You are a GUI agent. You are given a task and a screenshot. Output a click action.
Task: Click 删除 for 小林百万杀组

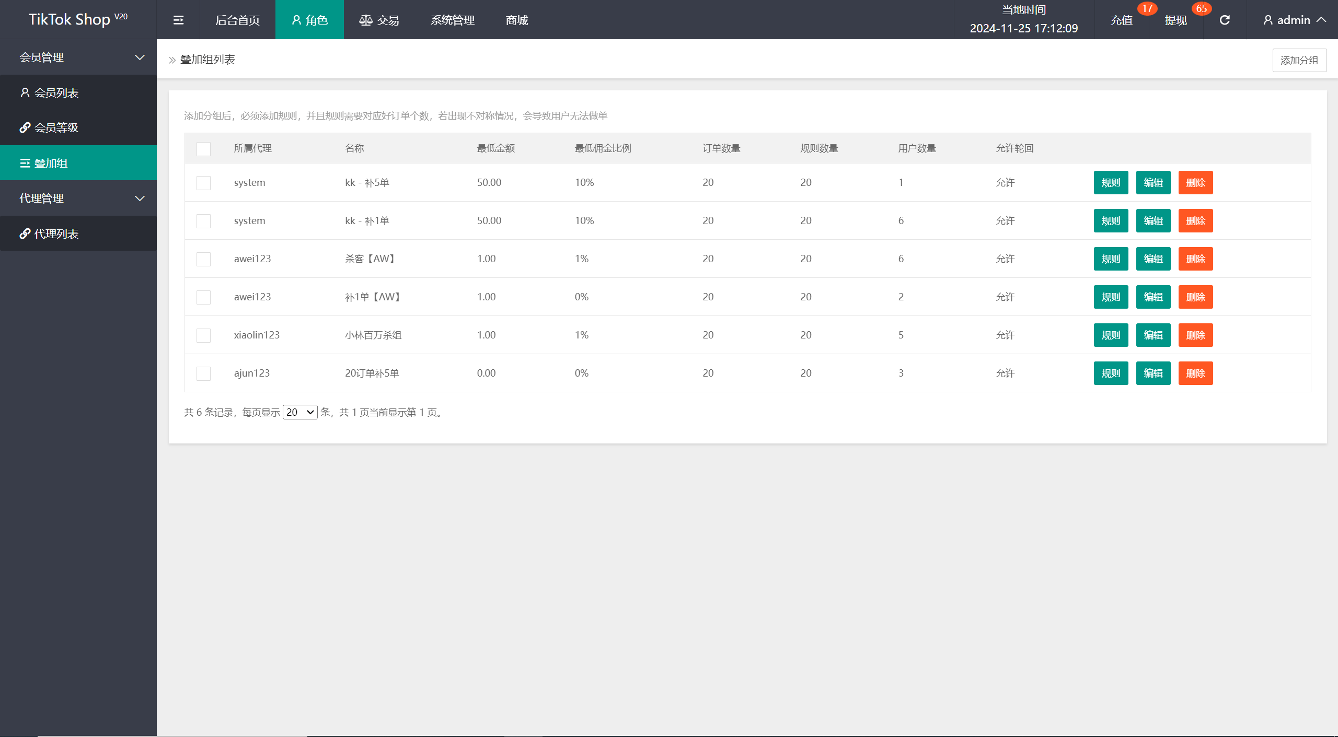[1195, 335]
